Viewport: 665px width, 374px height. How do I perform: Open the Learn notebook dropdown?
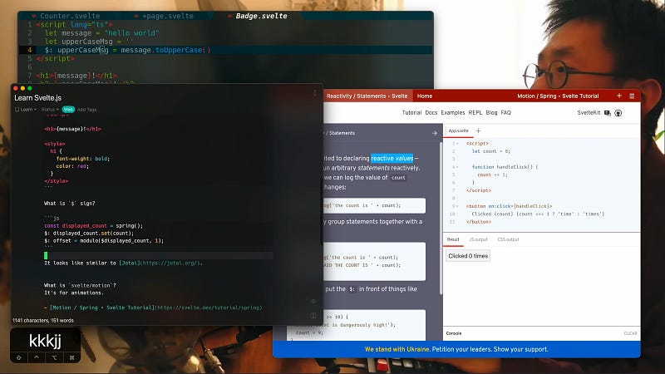[28, 110]
